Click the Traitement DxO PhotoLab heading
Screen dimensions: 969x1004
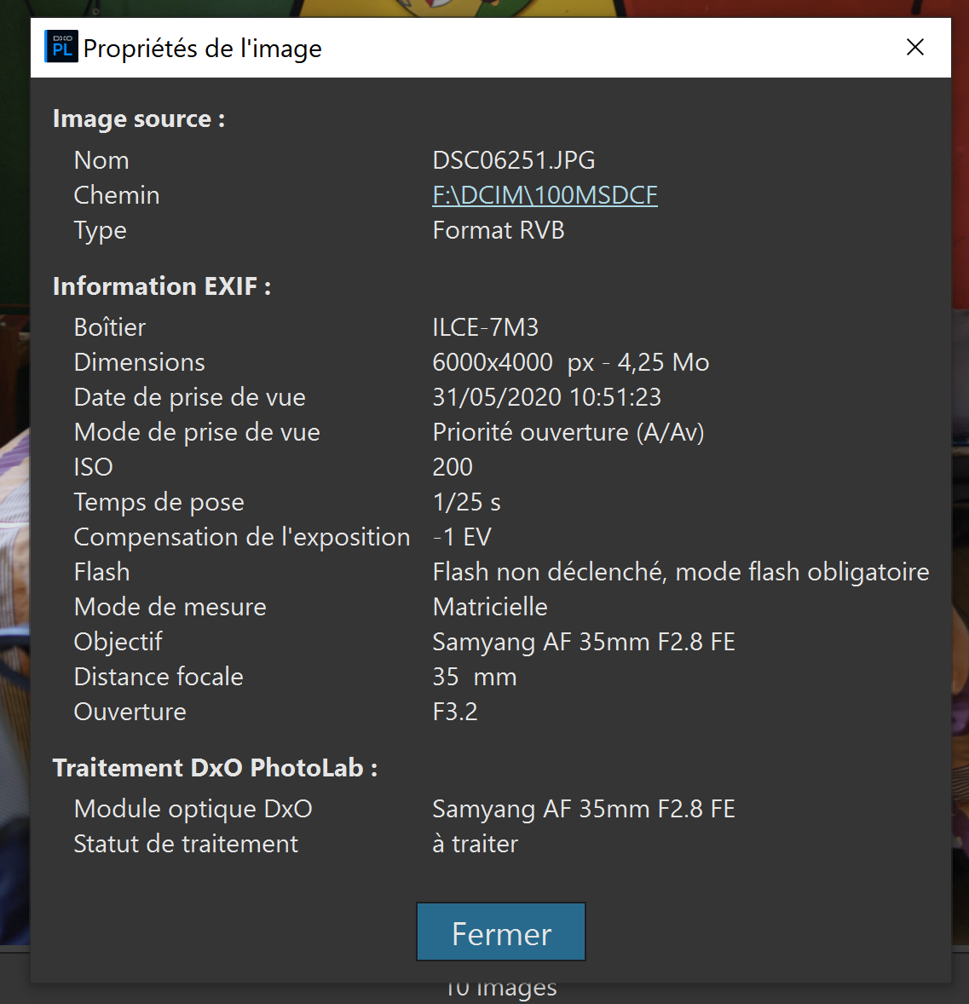pyautogui.click(x=215, y=768)
